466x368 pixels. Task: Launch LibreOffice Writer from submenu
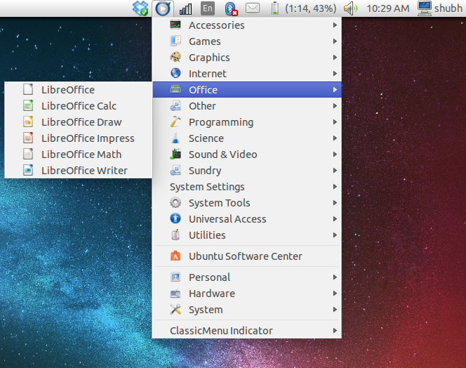(x=79, y=171)
